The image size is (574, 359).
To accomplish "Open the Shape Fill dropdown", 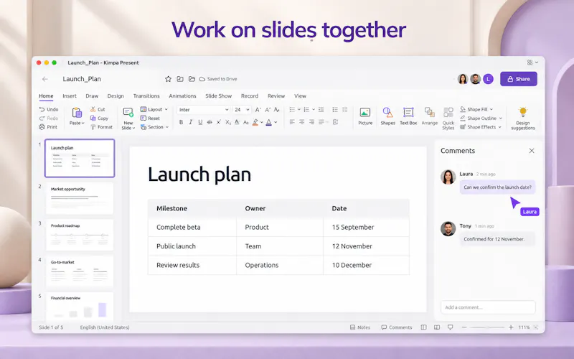I will pos(476,109).
